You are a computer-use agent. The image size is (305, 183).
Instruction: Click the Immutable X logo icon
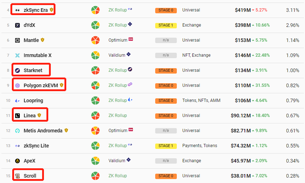click(x=18, y=56)
